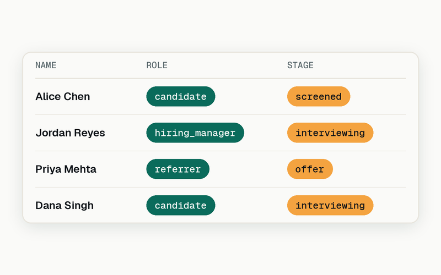Screen dimensions: 441x275
Task: Click the offer stage badge
Action: [310, 169]
